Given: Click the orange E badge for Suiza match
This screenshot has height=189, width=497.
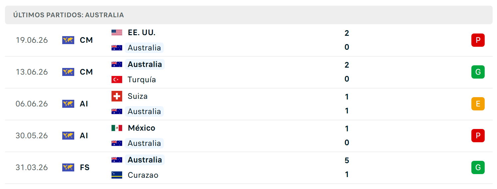Looking at the screenshot, I should click(478, 104).
